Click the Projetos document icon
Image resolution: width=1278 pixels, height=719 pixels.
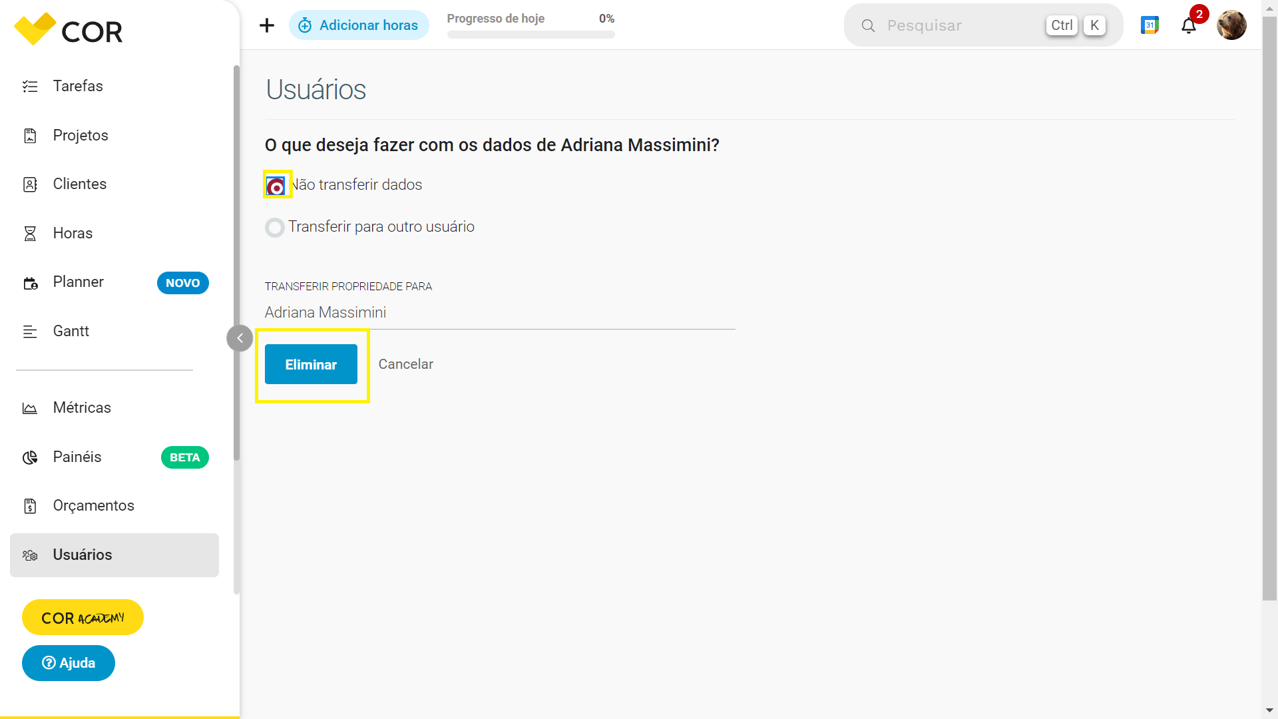coord(30,136)
